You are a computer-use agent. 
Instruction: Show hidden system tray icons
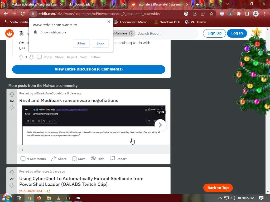(220, 198)
